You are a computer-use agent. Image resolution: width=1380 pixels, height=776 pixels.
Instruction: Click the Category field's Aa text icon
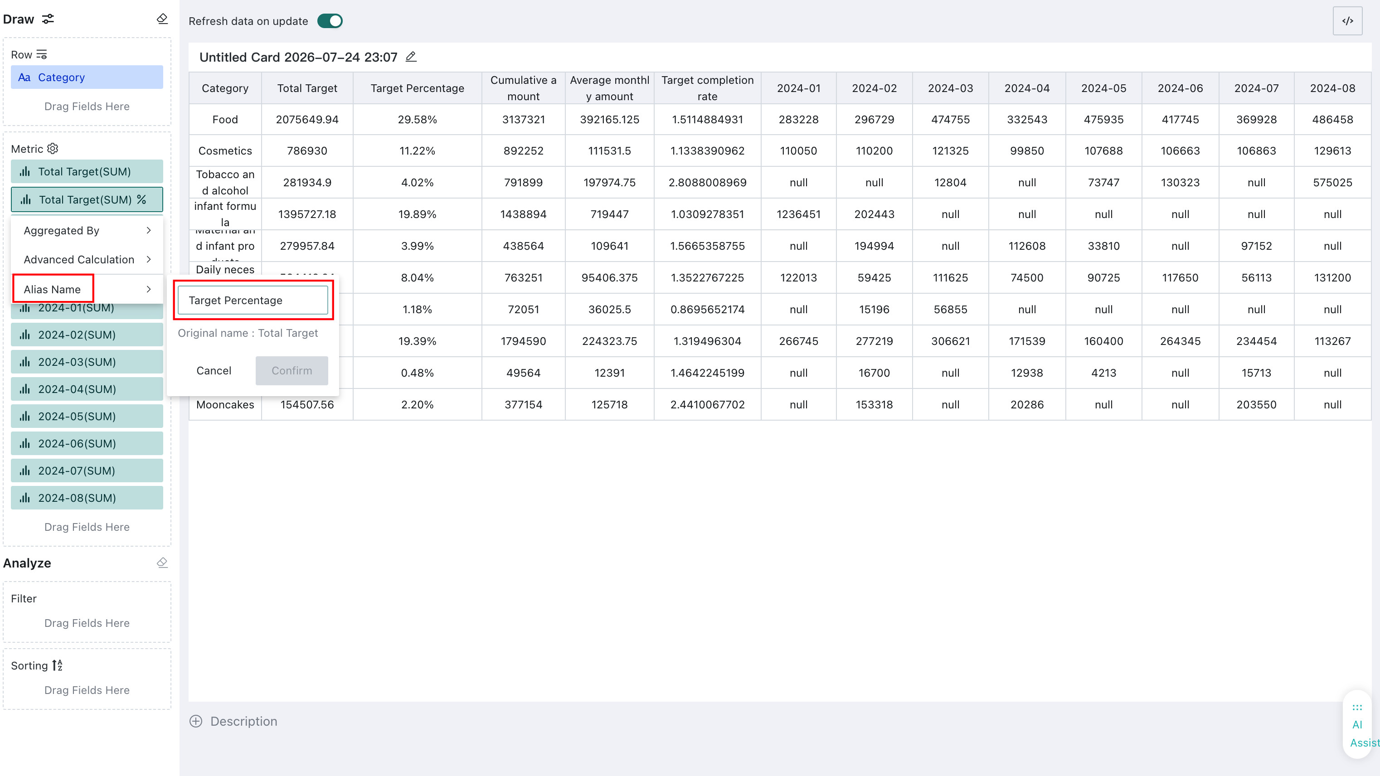pos(24,77)
